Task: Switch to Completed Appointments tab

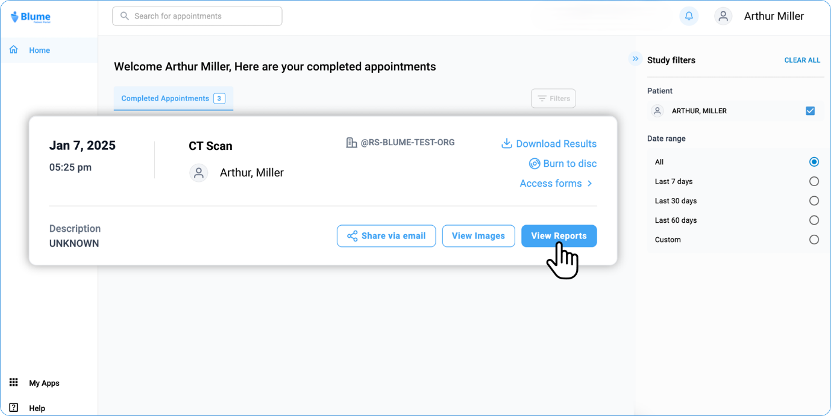Action: [x=173, y=99]
